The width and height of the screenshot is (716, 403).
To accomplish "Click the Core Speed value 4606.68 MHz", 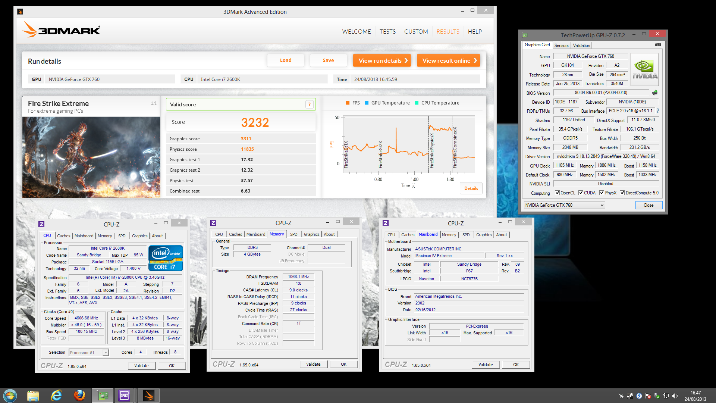I will (x=87, y=318).
